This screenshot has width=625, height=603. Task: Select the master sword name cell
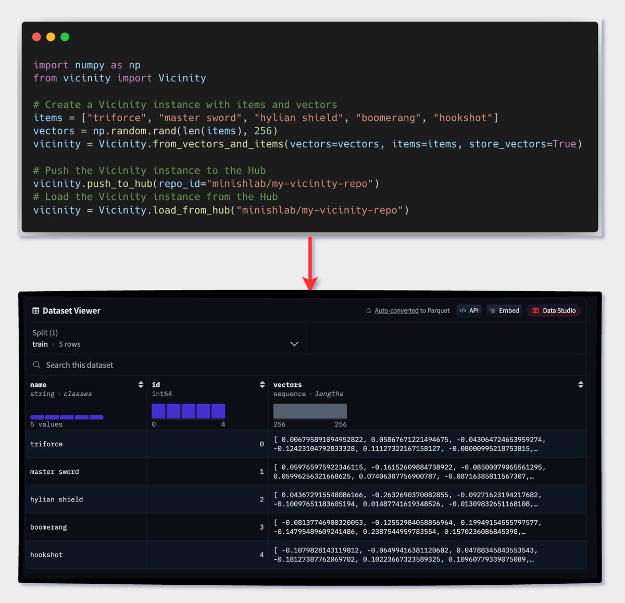[86, 472]
